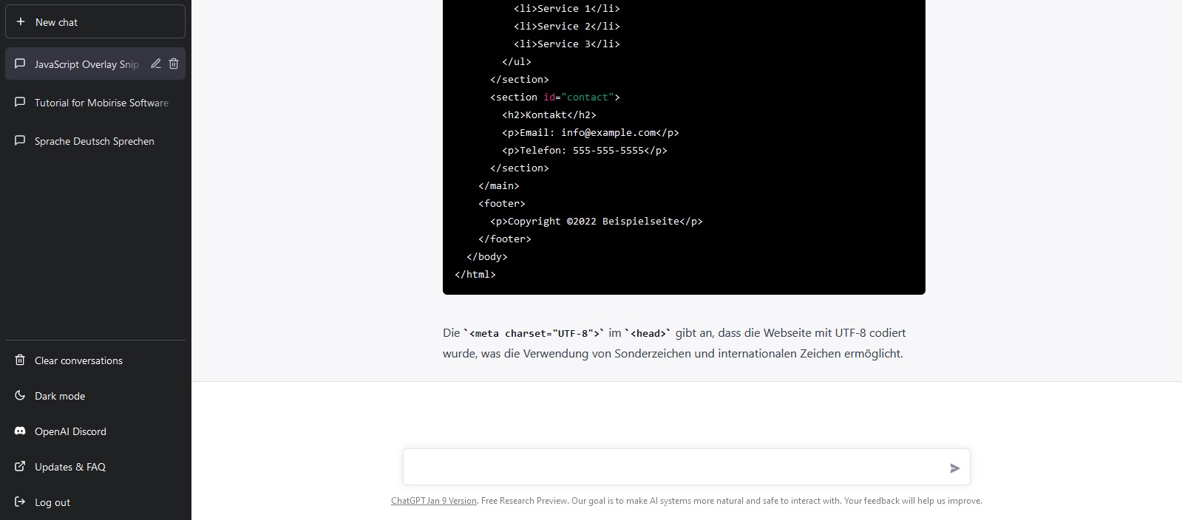
Task: Click Clear conversations in the sidebar
Action: tap(78, 360)
